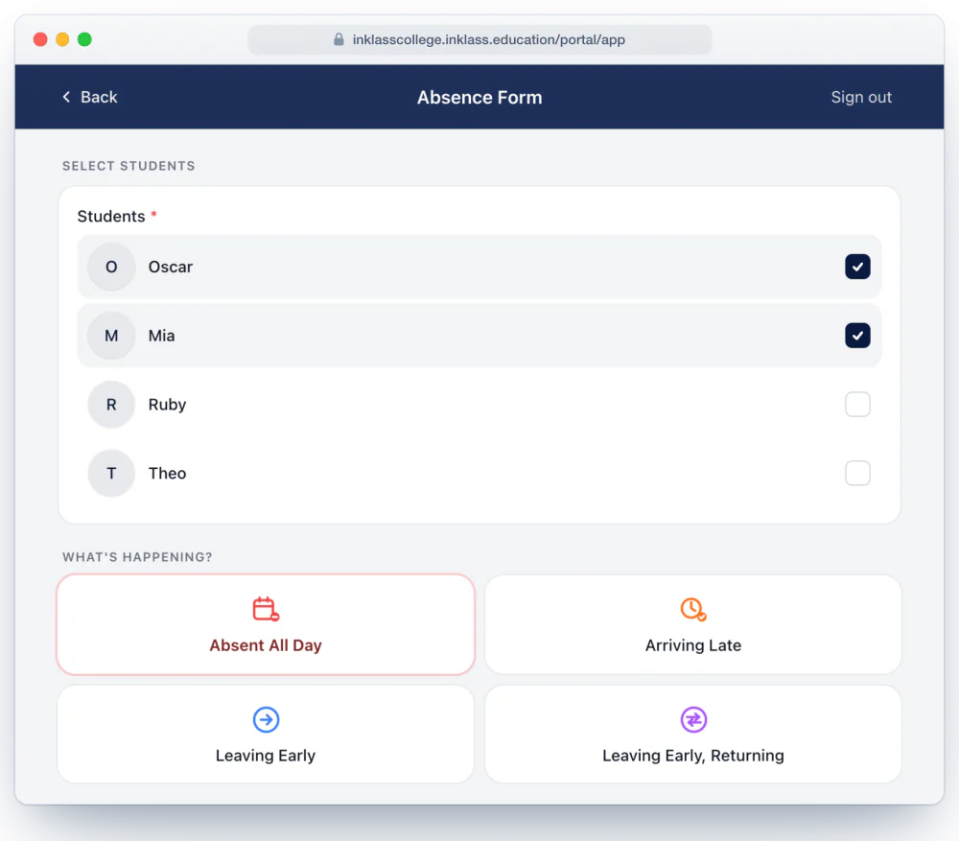The image size is (959, 841).
Task: Tick the checkbox for Ruby
Action: tap(857, 405)
